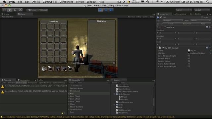Image resolution: width=212 pixels, height=119 pixels.
Task: Click the Step frame button
Action: pos(111,10)
